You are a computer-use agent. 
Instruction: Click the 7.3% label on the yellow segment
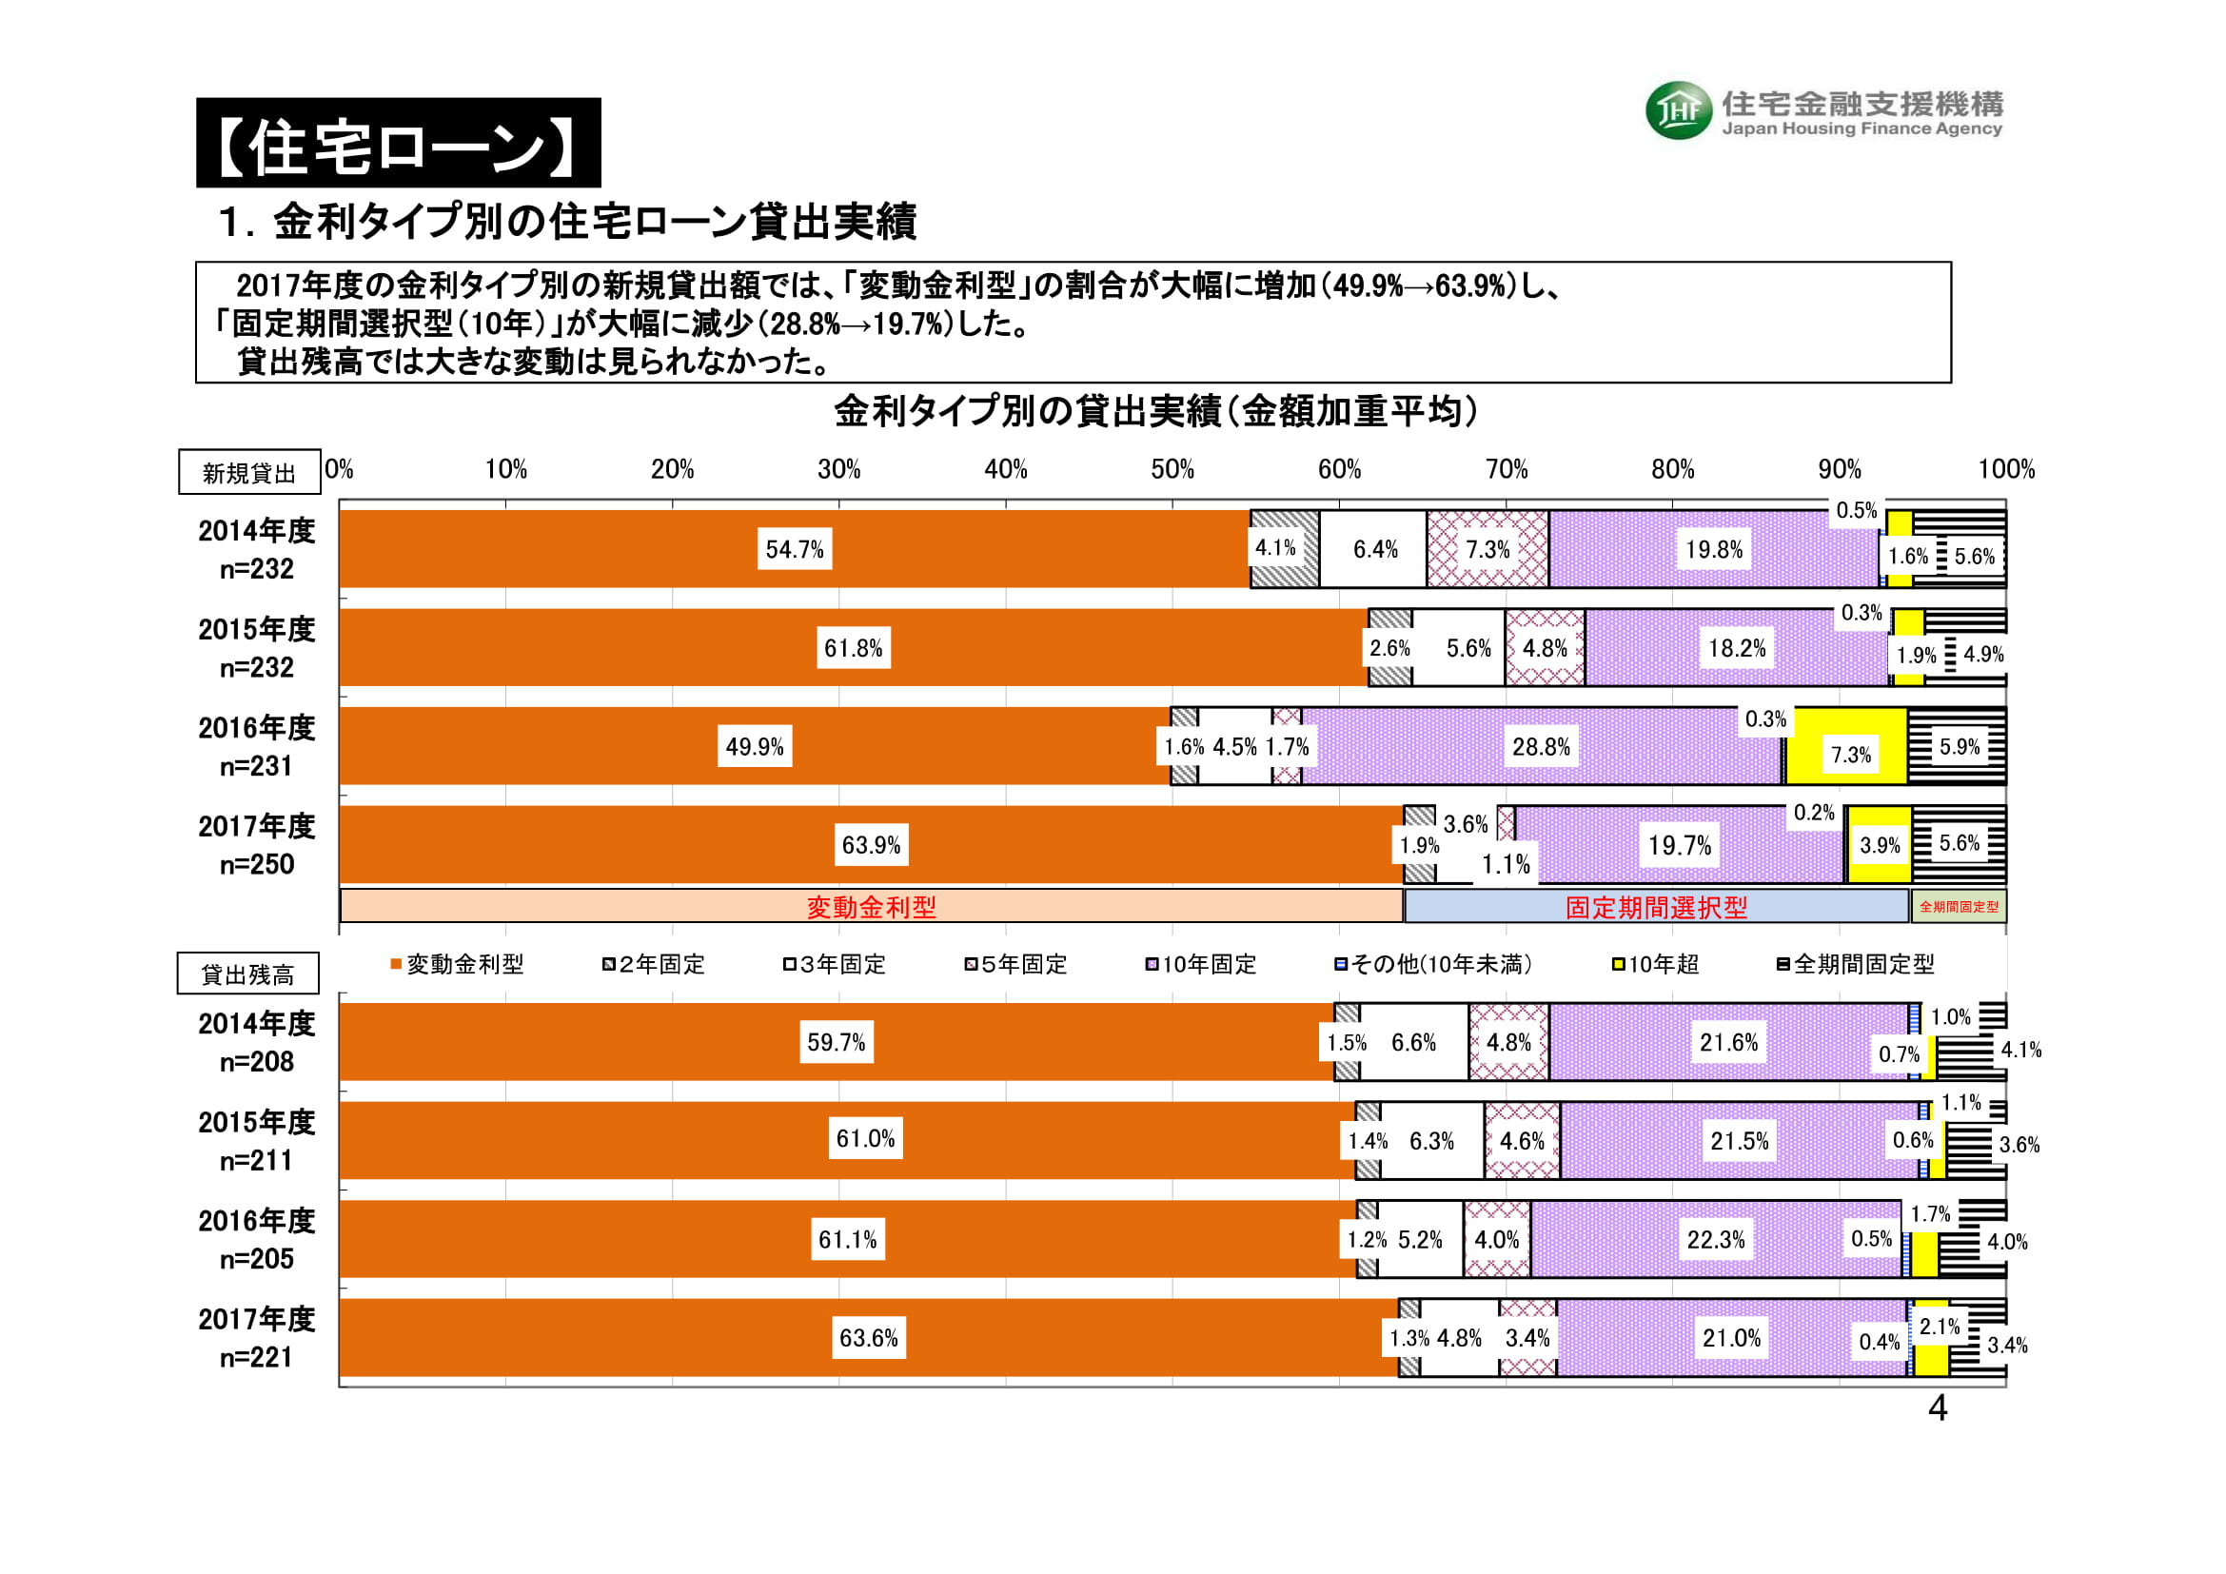tap(1850, 755)
